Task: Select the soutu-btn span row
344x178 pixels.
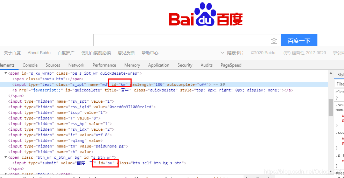Action: pos(164,79)
